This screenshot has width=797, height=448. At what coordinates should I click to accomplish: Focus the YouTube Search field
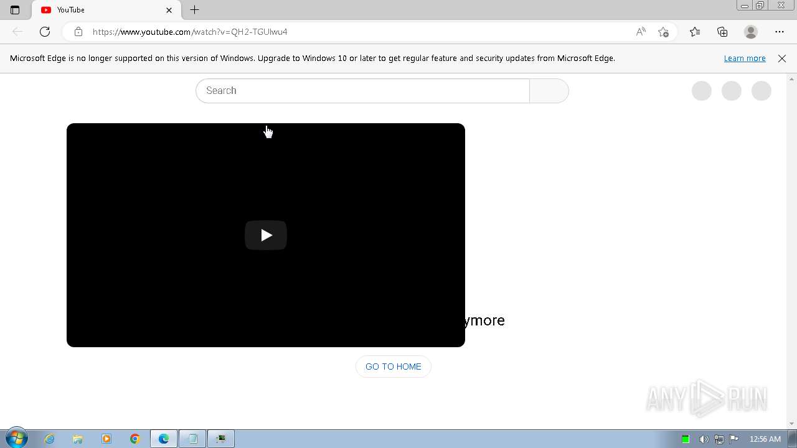pyautogui.click(x=362, y=91)
